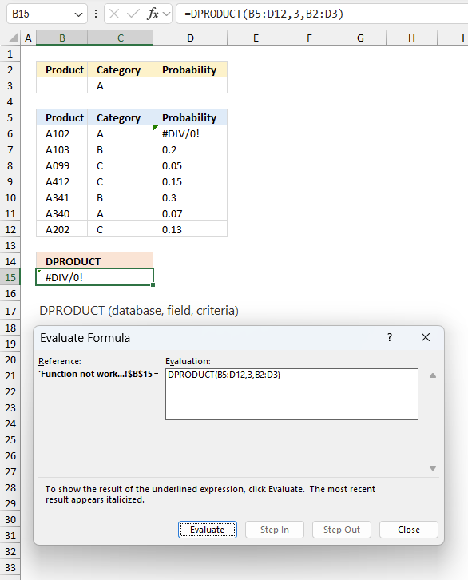
Task: Select column C header
Action: pos(121,38)
